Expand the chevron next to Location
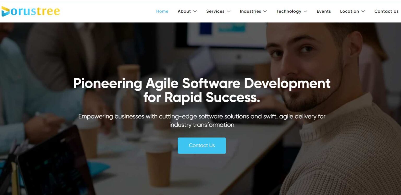The height and width of the screenshot is (195, 401). (363, 11)
